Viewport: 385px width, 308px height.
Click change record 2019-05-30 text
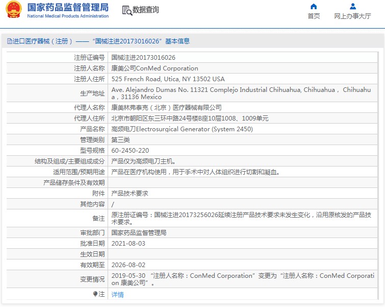(243, 279)
